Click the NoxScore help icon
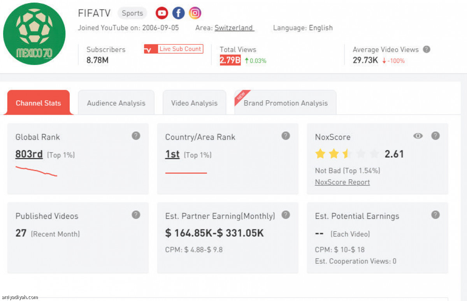Viewport: 467px width, 301px height. (x=435, y=136)
